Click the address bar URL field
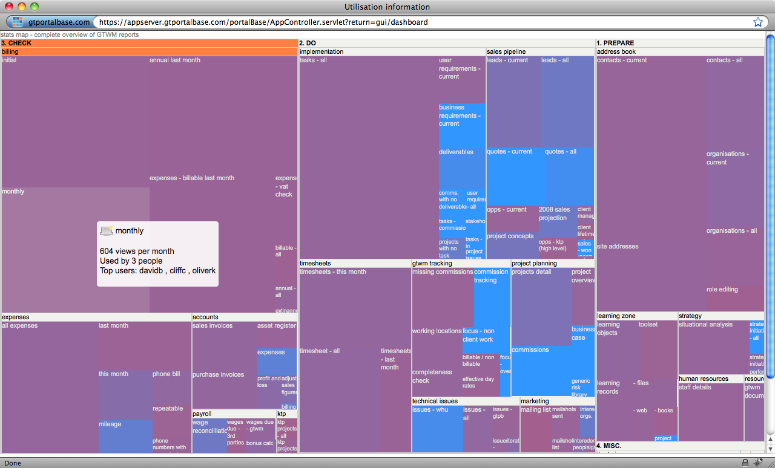Image resolution: width=775 pixels, height=468 pixels. (424, 22)
